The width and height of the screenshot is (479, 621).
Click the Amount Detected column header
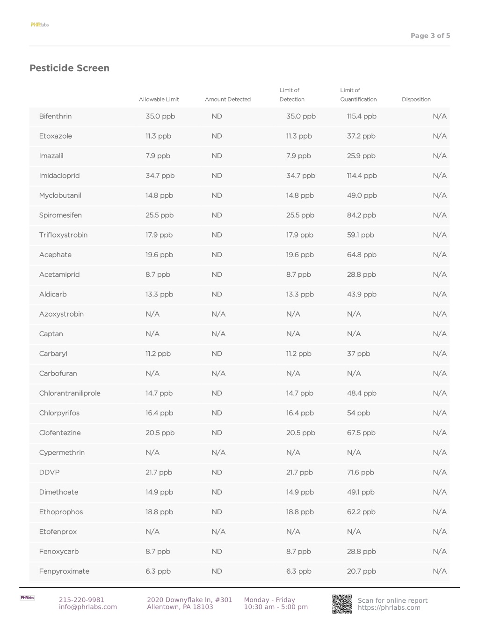click(x=228, y=99)
